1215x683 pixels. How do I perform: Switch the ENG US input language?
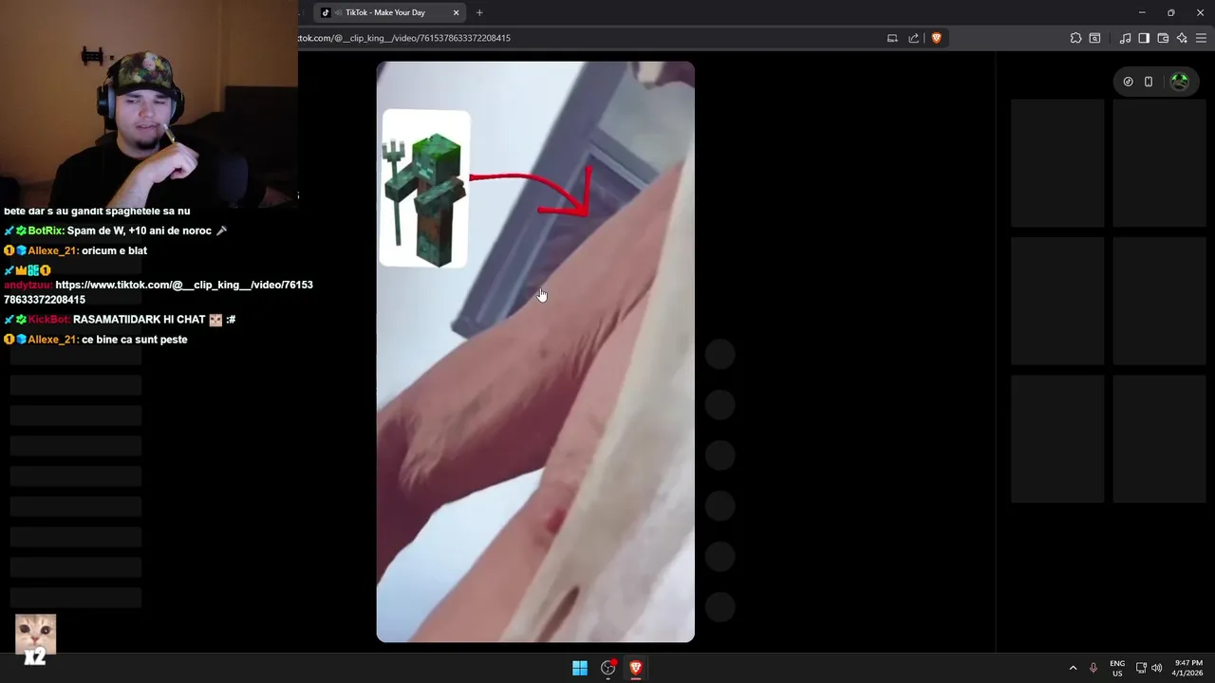pos(1117,668)
